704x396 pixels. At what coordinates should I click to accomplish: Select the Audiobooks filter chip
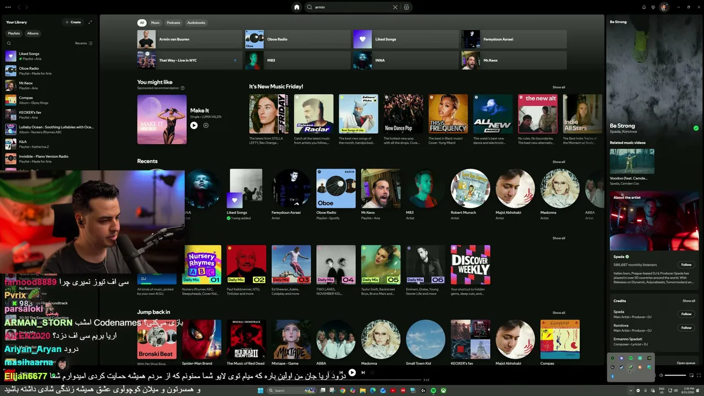pos(196,23)
